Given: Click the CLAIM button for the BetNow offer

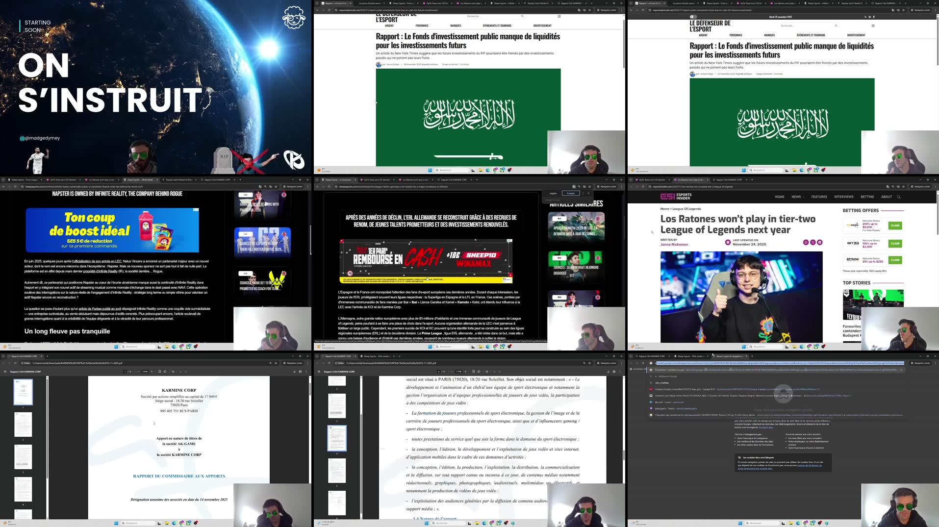Looking at the screenshot, I should coord(895,261).
